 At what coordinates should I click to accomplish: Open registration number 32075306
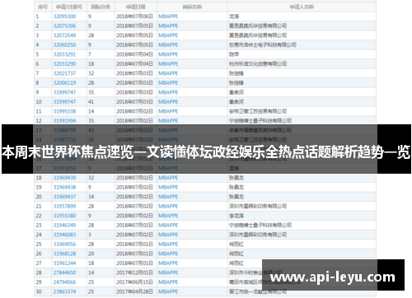64,26
